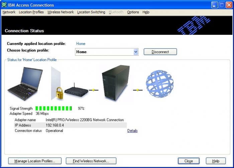Click the 97% signal strength value
The height and width of the screenshot is (168, 234).
pos(81,108)
